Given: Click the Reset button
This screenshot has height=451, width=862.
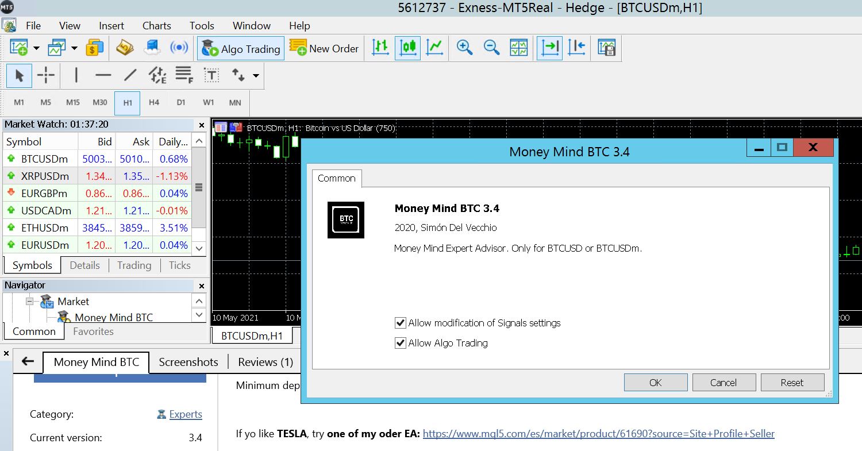Looking at the screenshot, I should point(792,383).
